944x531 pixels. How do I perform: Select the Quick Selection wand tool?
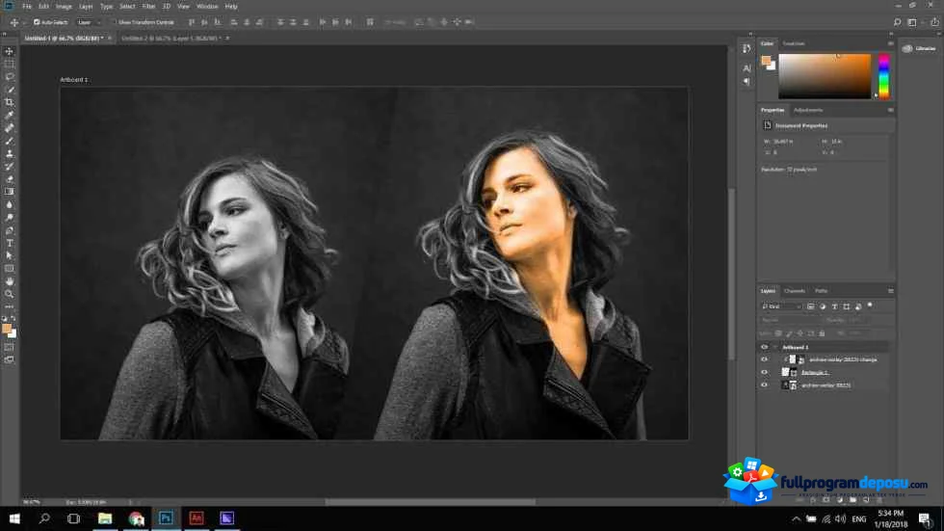[x=9, y=90]
